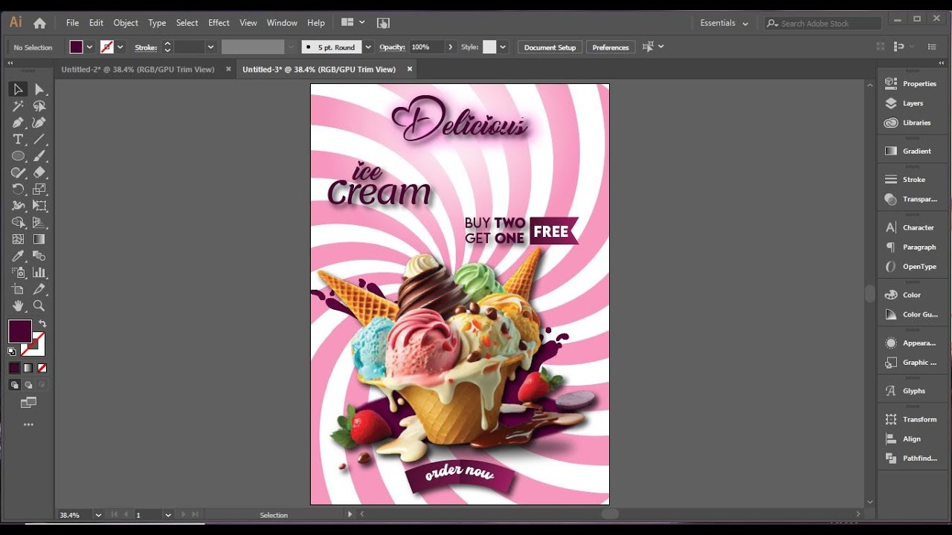Select the Slice tool

(39, 289)
